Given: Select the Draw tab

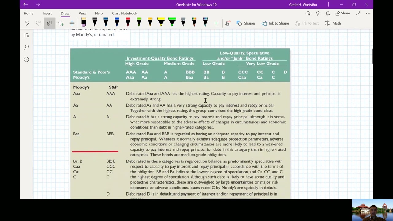Looking at the screenshot, I should pos(65,13).
